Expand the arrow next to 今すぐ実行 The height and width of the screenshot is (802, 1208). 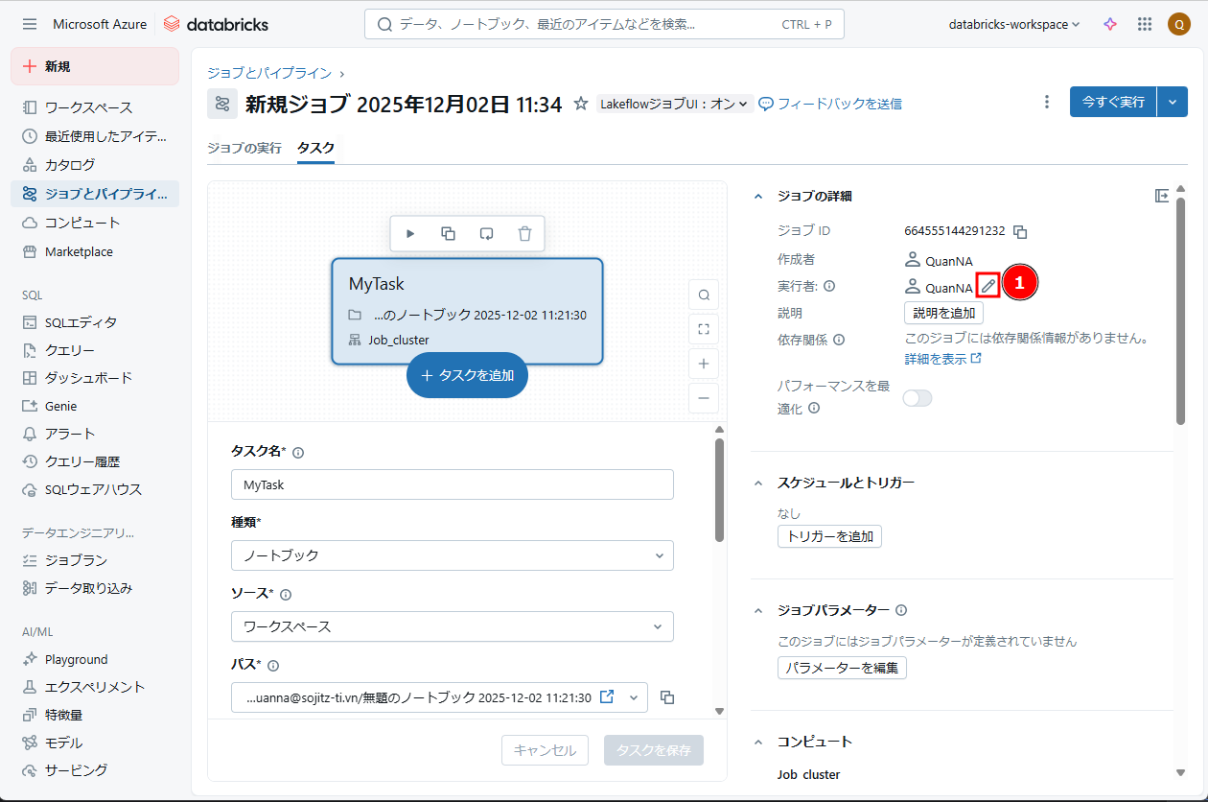1173,102
